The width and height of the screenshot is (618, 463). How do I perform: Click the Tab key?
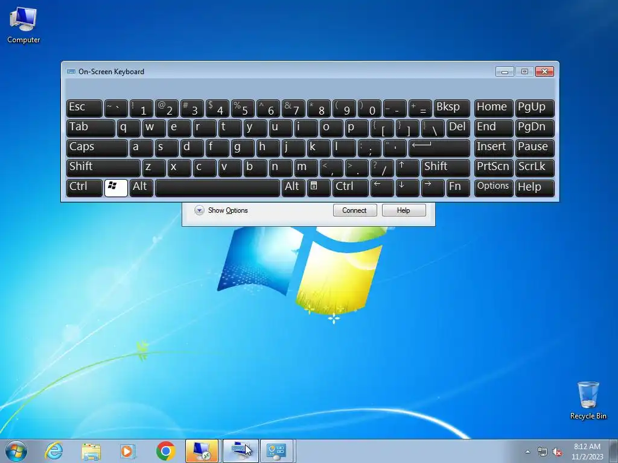[91, 128]
